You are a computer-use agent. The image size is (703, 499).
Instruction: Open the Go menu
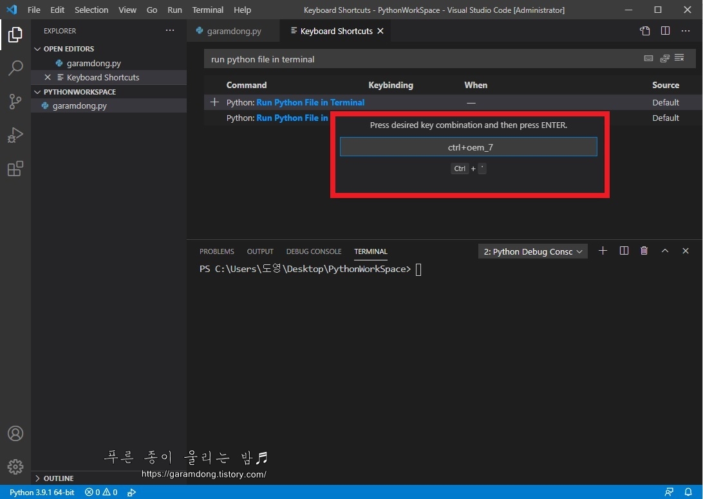point(152,10)
